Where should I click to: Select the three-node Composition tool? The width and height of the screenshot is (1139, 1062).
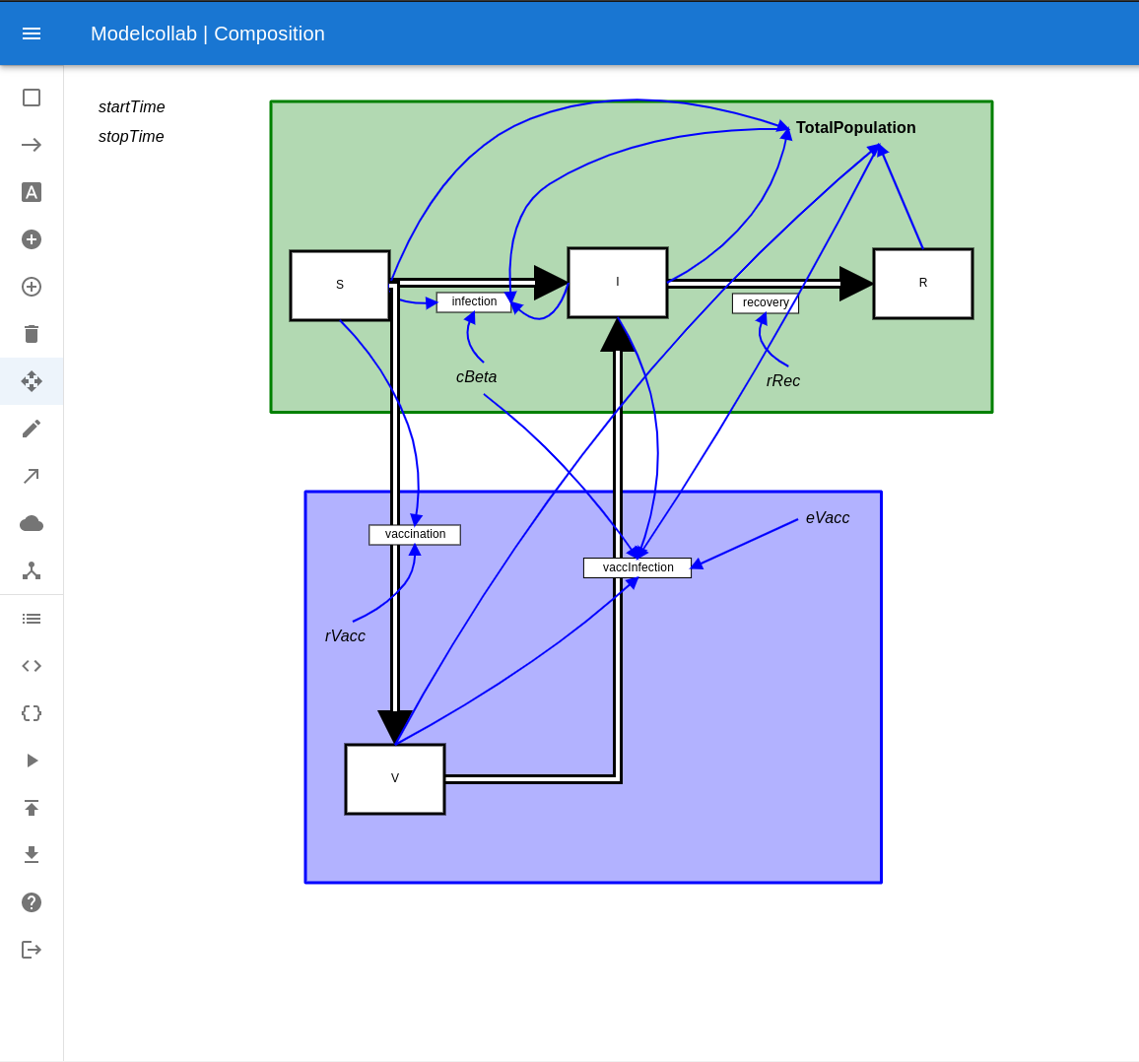coord(32,570)
